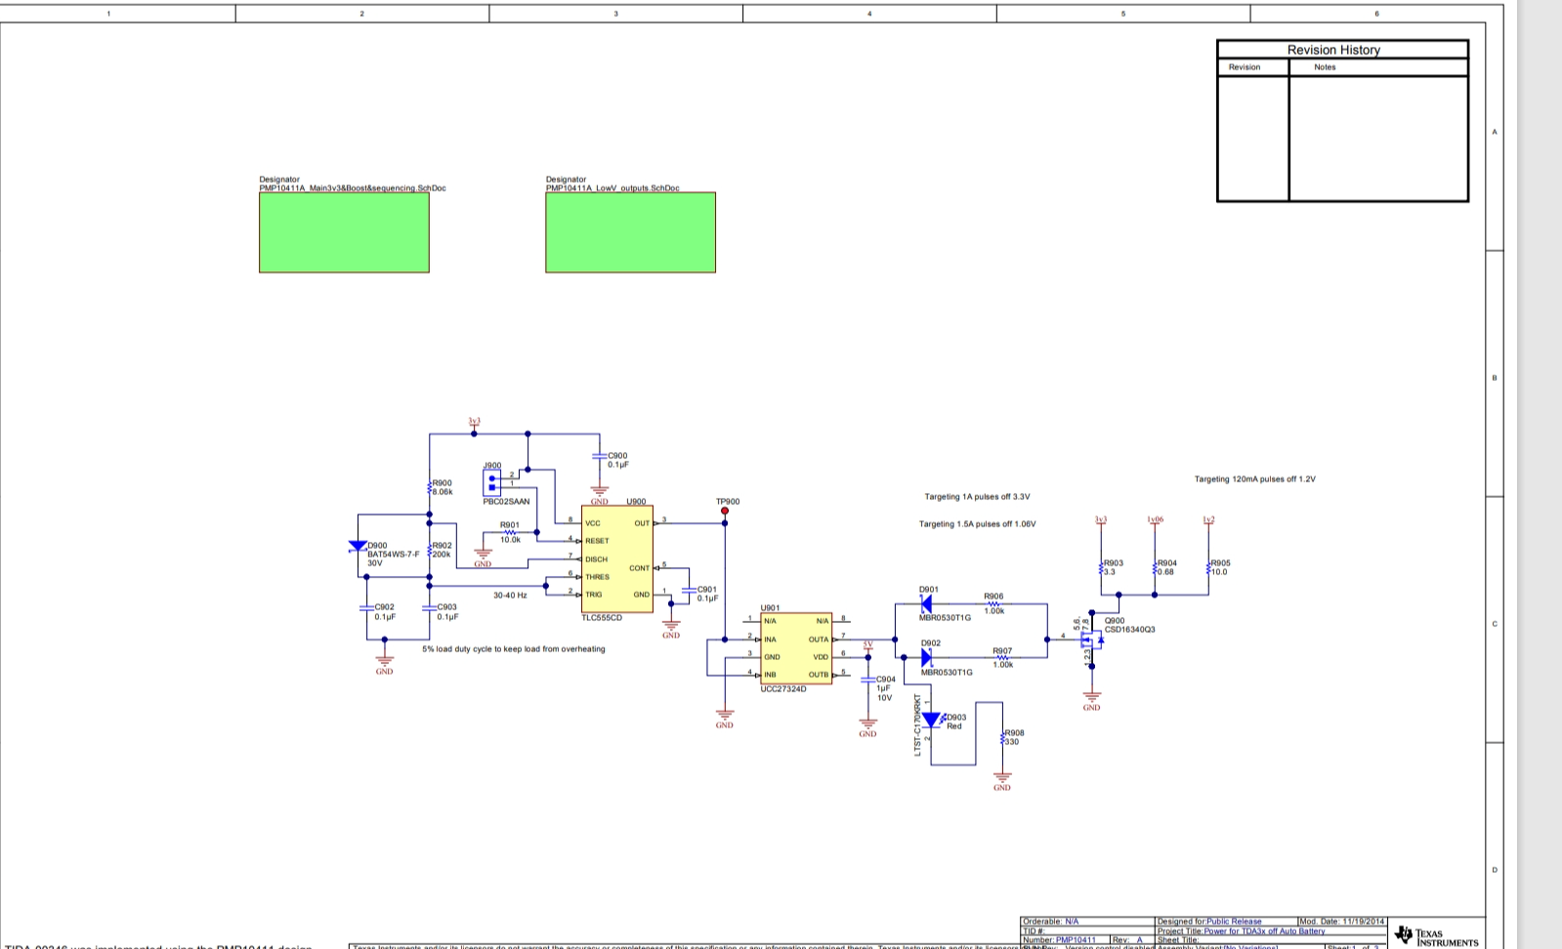Select the D902 diode symbol
The height and width of the screenshot is (949, 1562).
(925, 658)
